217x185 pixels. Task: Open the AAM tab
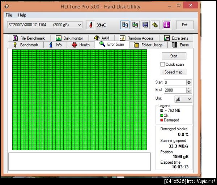pos(102,38)
